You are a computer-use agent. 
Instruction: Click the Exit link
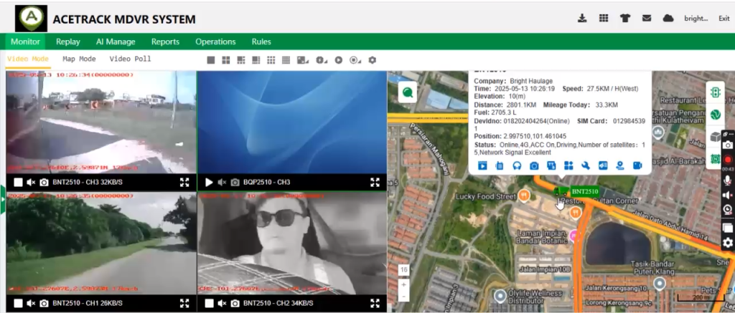tap(724, 18)
